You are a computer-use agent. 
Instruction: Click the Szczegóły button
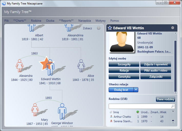124,64
